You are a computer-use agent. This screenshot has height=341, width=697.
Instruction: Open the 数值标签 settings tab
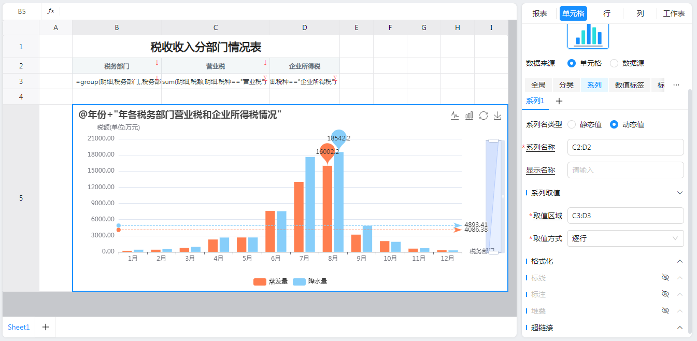[629, 85]
